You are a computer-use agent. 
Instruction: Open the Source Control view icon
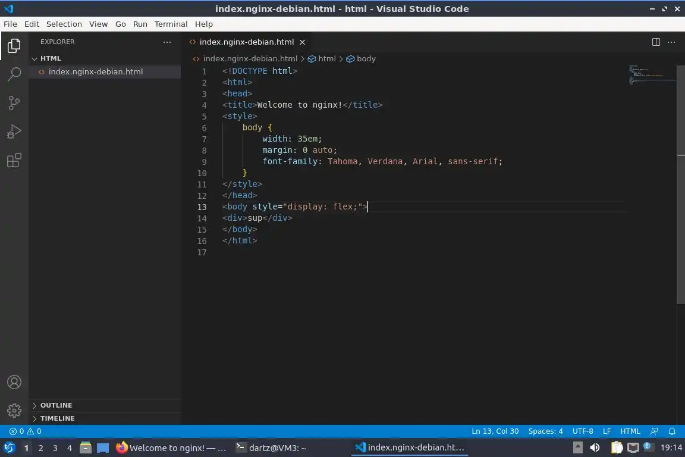point(14,103)
